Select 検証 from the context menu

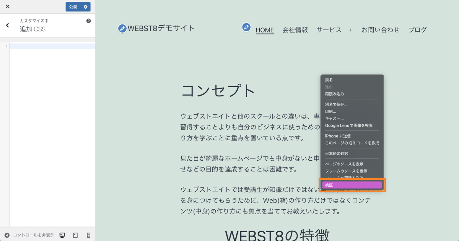click(352, 184)
